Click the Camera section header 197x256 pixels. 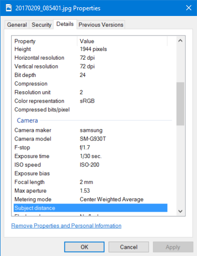click(27, 121)
